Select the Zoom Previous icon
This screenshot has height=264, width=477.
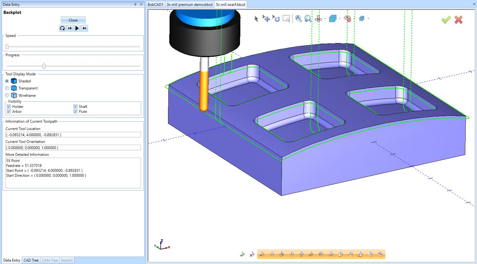point(307,18)
